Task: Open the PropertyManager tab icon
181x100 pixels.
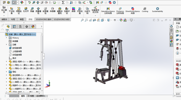Action: 14,27
